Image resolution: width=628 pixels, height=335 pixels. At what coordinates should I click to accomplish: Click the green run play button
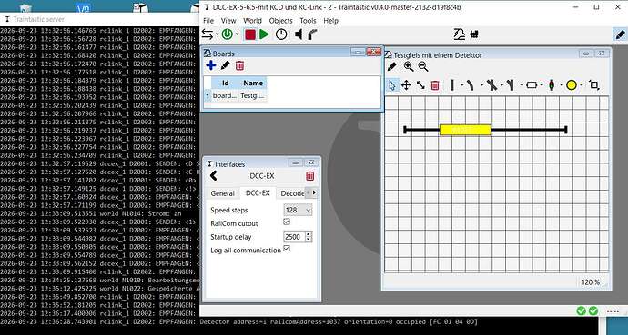click(x=264, y=34)
